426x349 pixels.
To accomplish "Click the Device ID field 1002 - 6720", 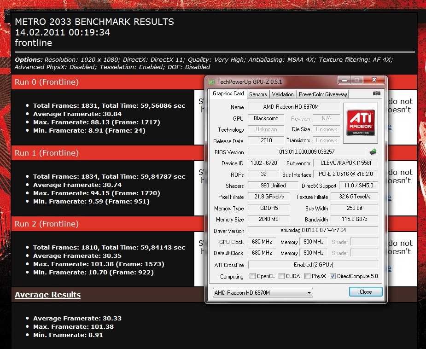I will pyautogui.click(x=263, y=163).
